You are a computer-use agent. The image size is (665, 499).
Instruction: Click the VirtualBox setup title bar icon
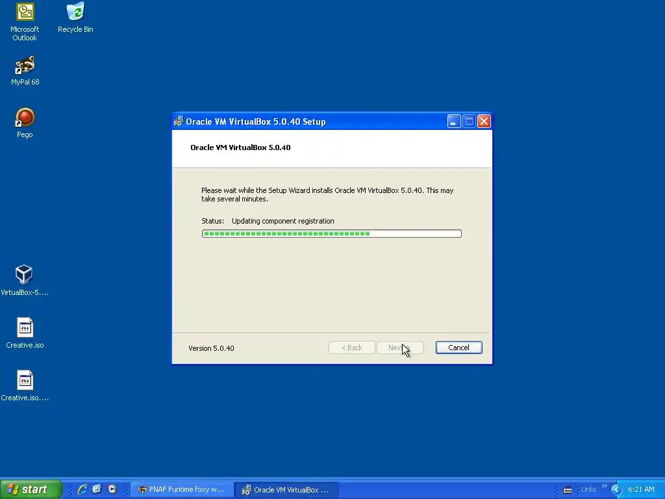[x=179, y=122]
